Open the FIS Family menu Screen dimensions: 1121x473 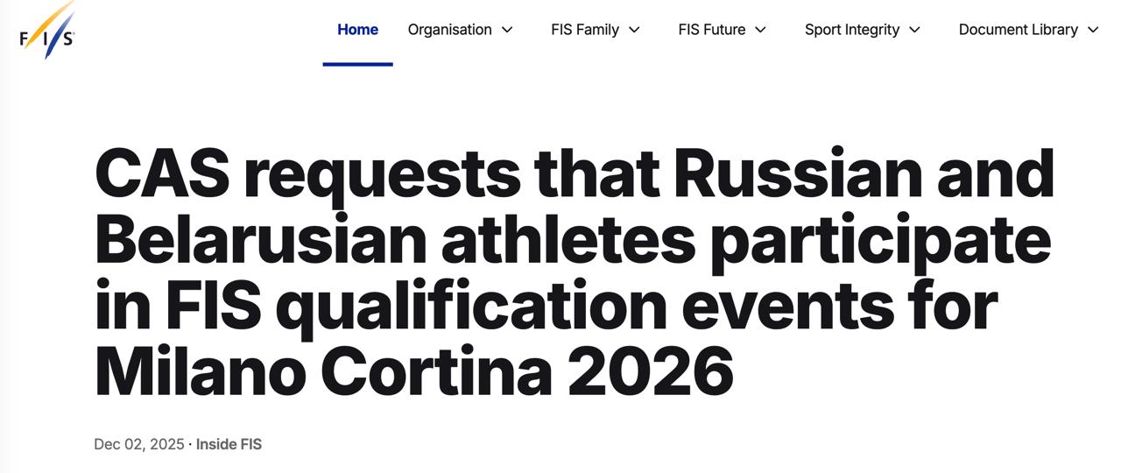pos(584,30)
